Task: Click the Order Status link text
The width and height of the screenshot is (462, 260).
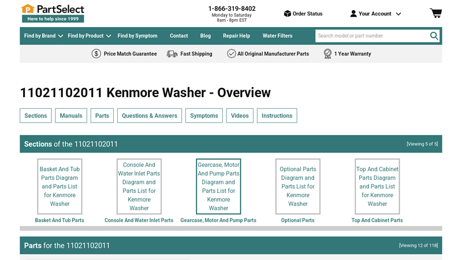Action: [x=307, y=13]
